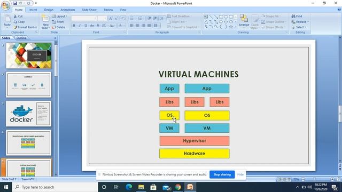This screenshot has width=342, height=192.
Task: Click the Windows Start button
Action: click(x=6, y=187)
